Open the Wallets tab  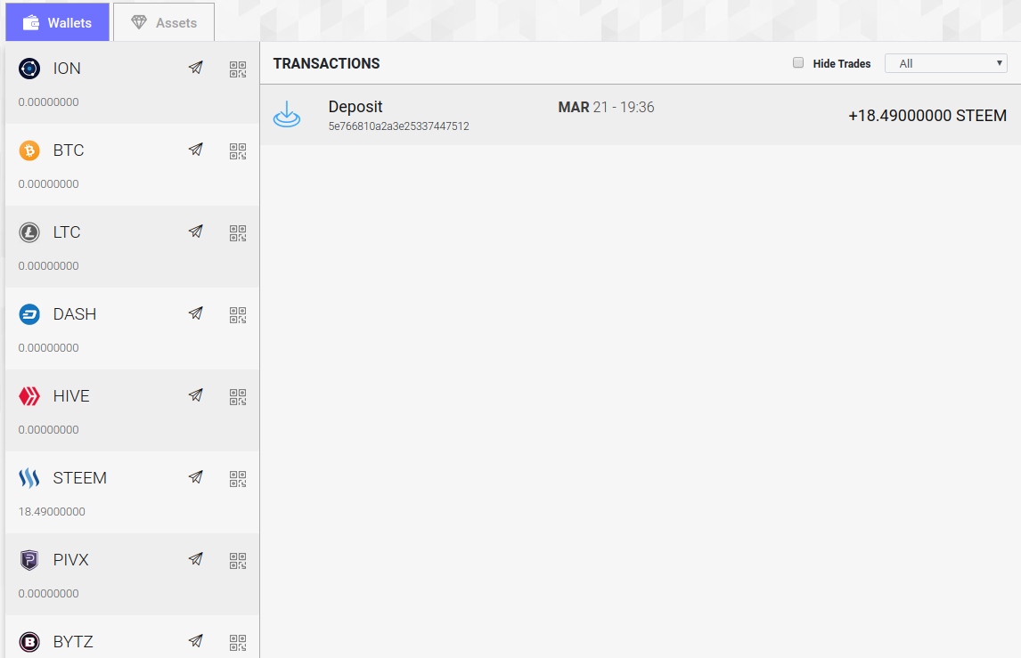pyautogui.click(x=57, y=23)
